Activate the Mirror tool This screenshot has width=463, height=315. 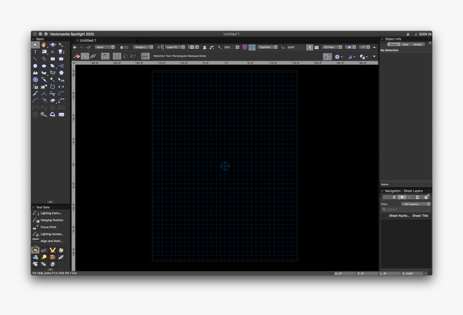coord(61,87)
